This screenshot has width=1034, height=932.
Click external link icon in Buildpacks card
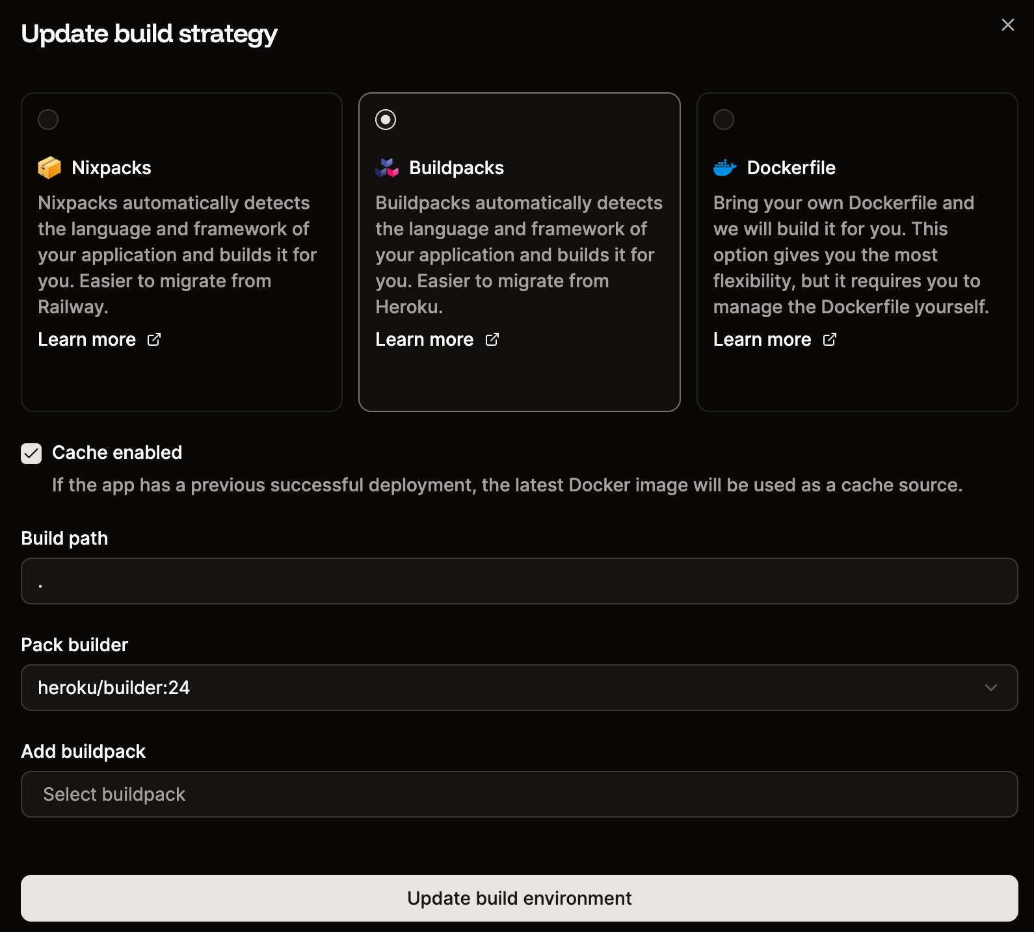(492, 339)
